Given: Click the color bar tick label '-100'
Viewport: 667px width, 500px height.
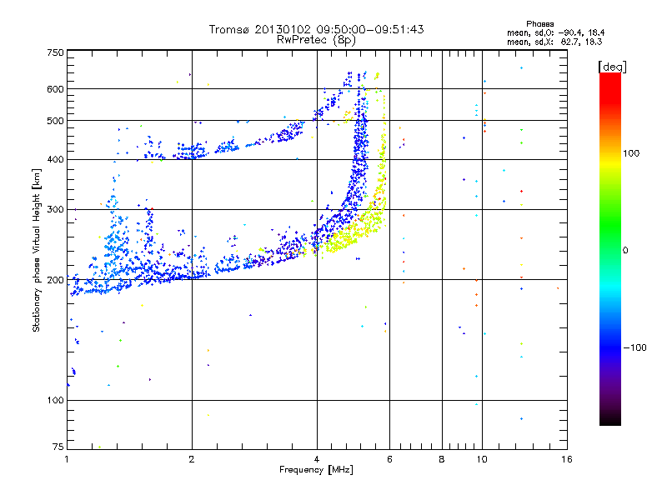Looking at the screenshot, I should click(x=634, y=347).
